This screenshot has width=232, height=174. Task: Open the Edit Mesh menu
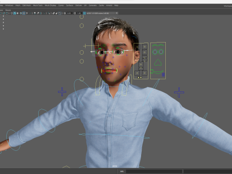(x=27, y=5)
